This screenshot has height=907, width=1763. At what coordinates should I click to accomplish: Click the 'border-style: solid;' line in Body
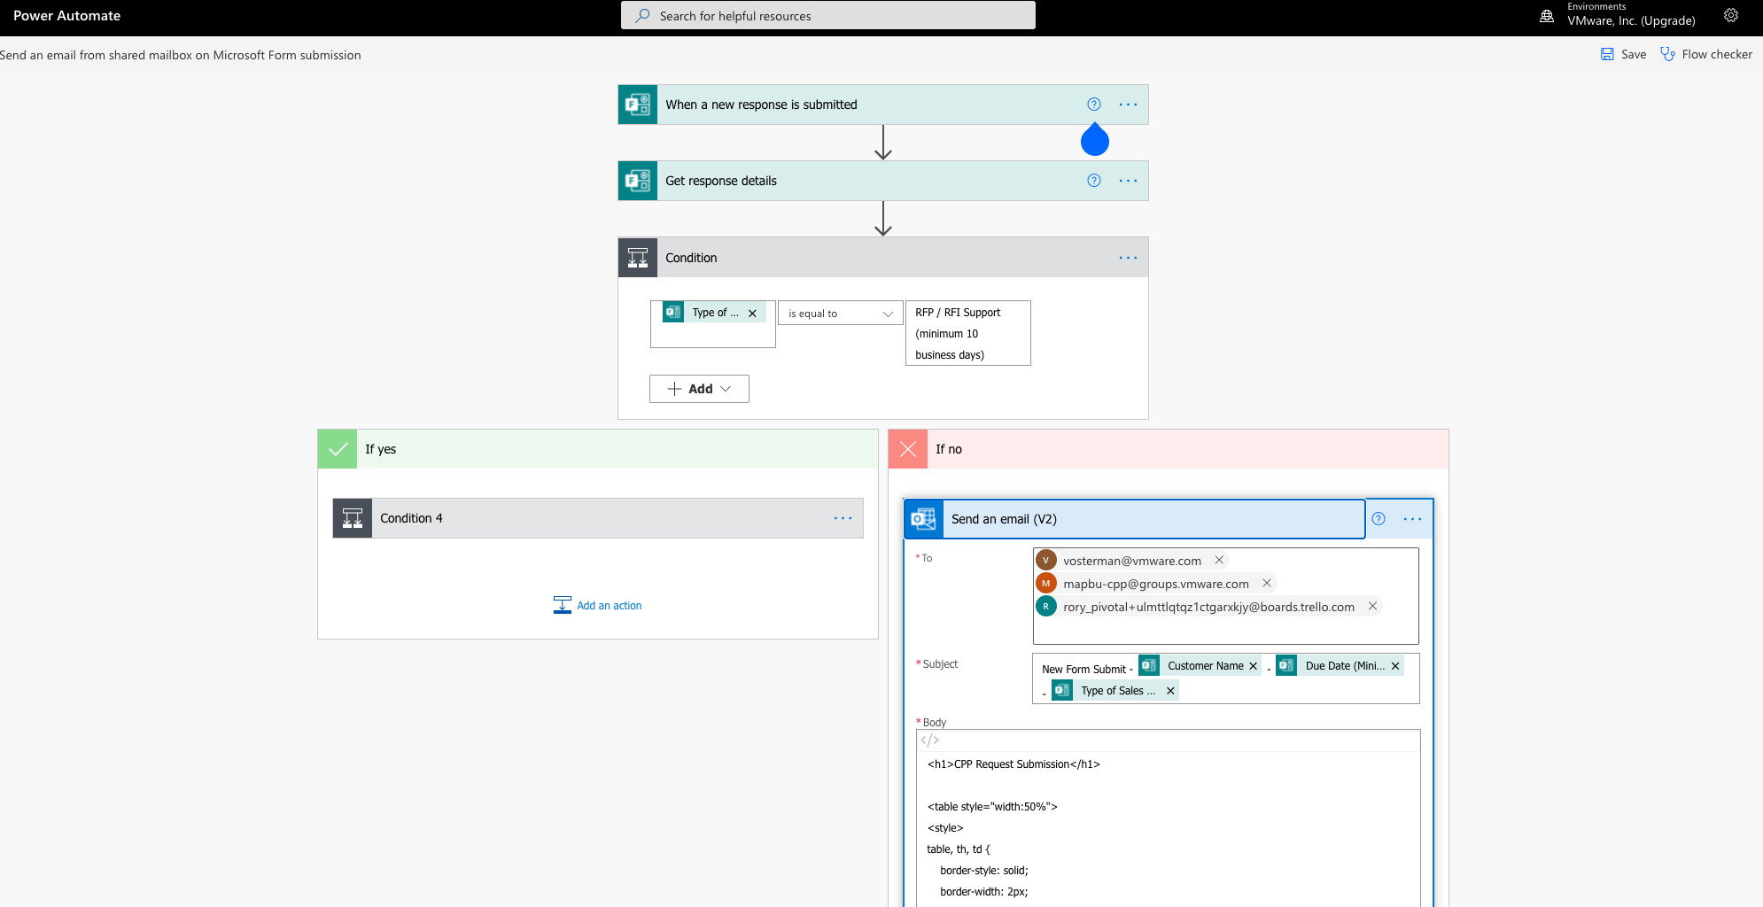(984, 871)
